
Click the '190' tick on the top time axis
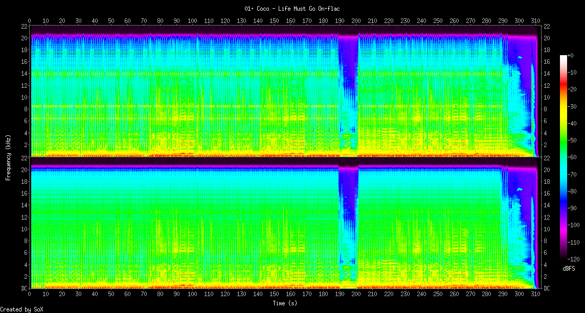point(340,21)
